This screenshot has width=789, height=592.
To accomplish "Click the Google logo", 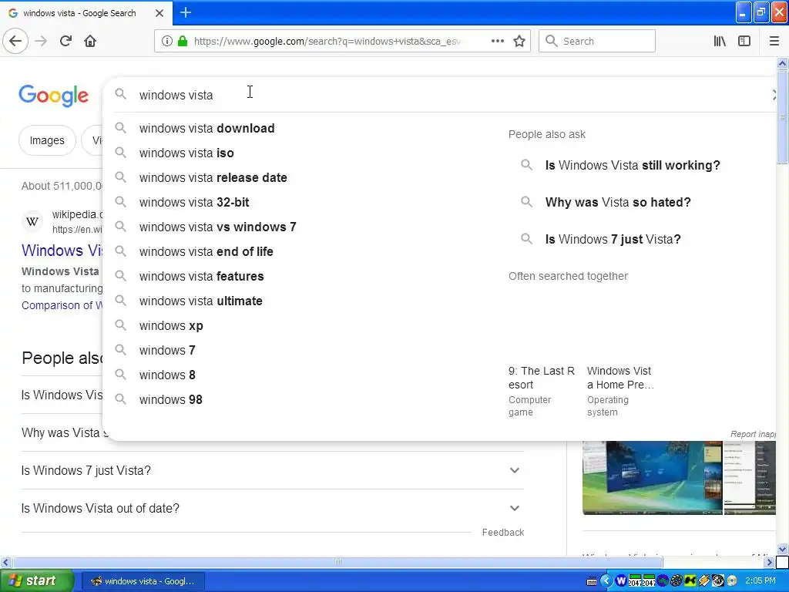I will pyautogui.click(x=53, y=96).
